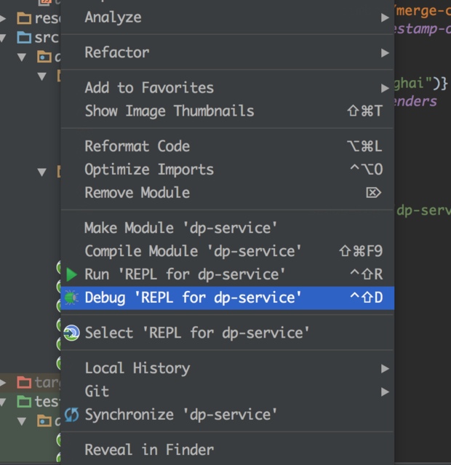This screenshot has width=451, height=465.
Task: Collapse the test folder tree node
Action: pyautogui.click(x=3, y=402)
